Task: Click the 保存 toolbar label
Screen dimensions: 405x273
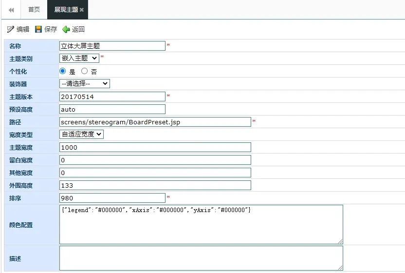Action: [51, 29]
